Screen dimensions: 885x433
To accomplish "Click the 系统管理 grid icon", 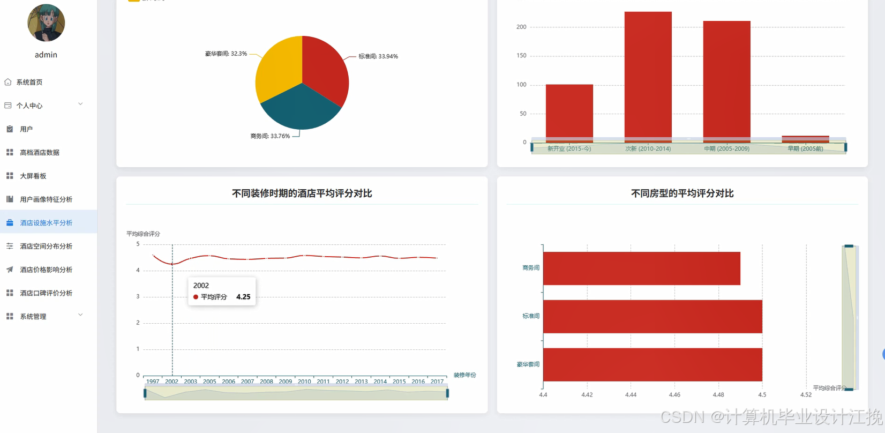I will (10, 316).
